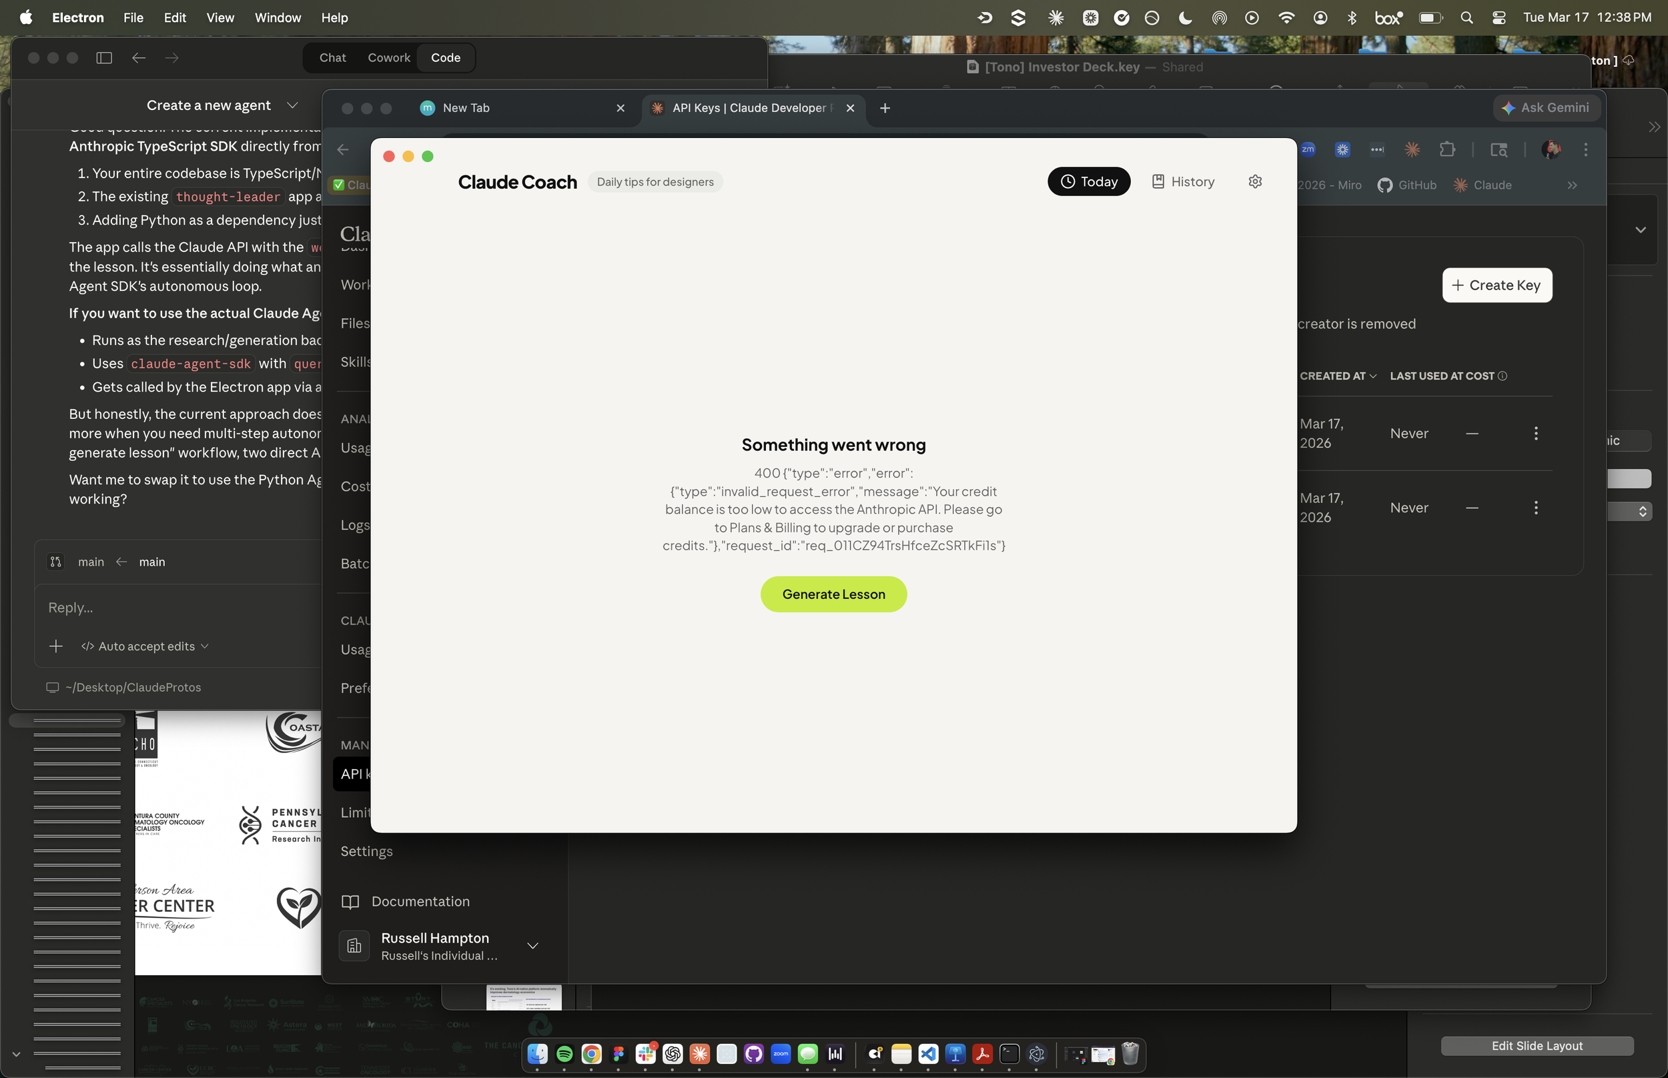Click the plus icon beside Auto accept edits

[56, 646]
